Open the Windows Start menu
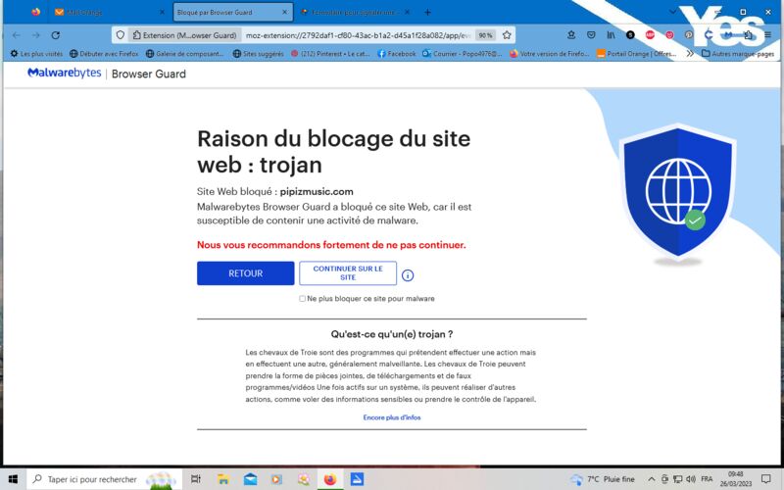The height and width of the screenshot is (490, 784). coord(12,479)
